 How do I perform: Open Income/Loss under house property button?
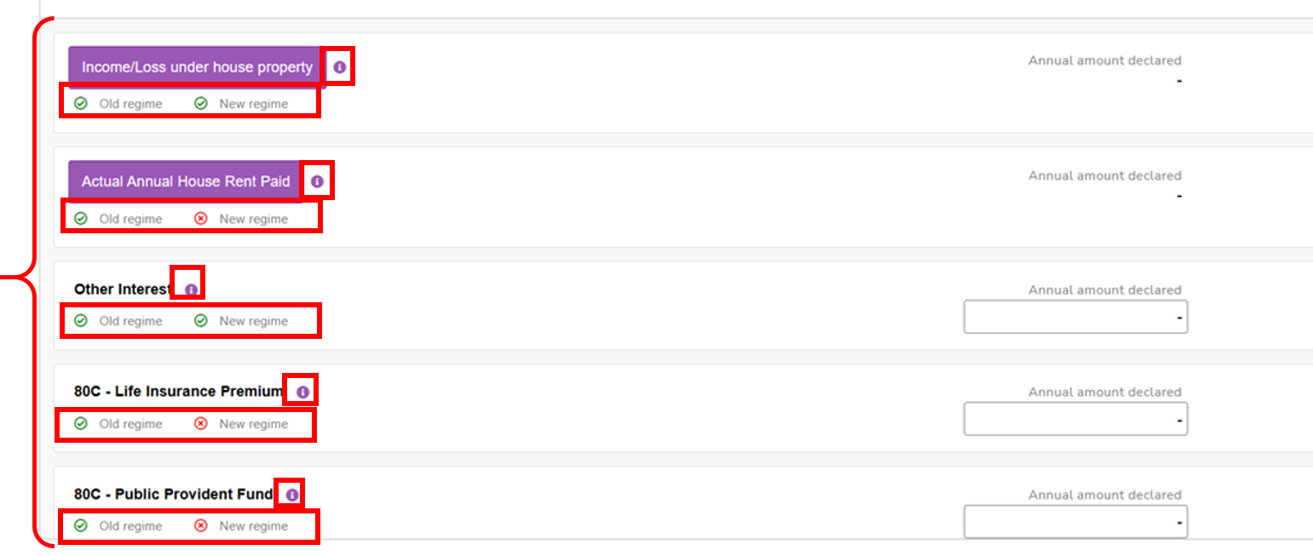(196, 67)
